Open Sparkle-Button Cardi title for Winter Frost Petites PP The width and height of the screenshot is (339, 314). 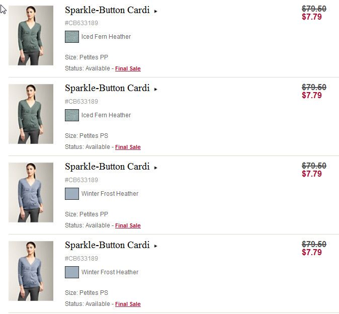point(107,167)
